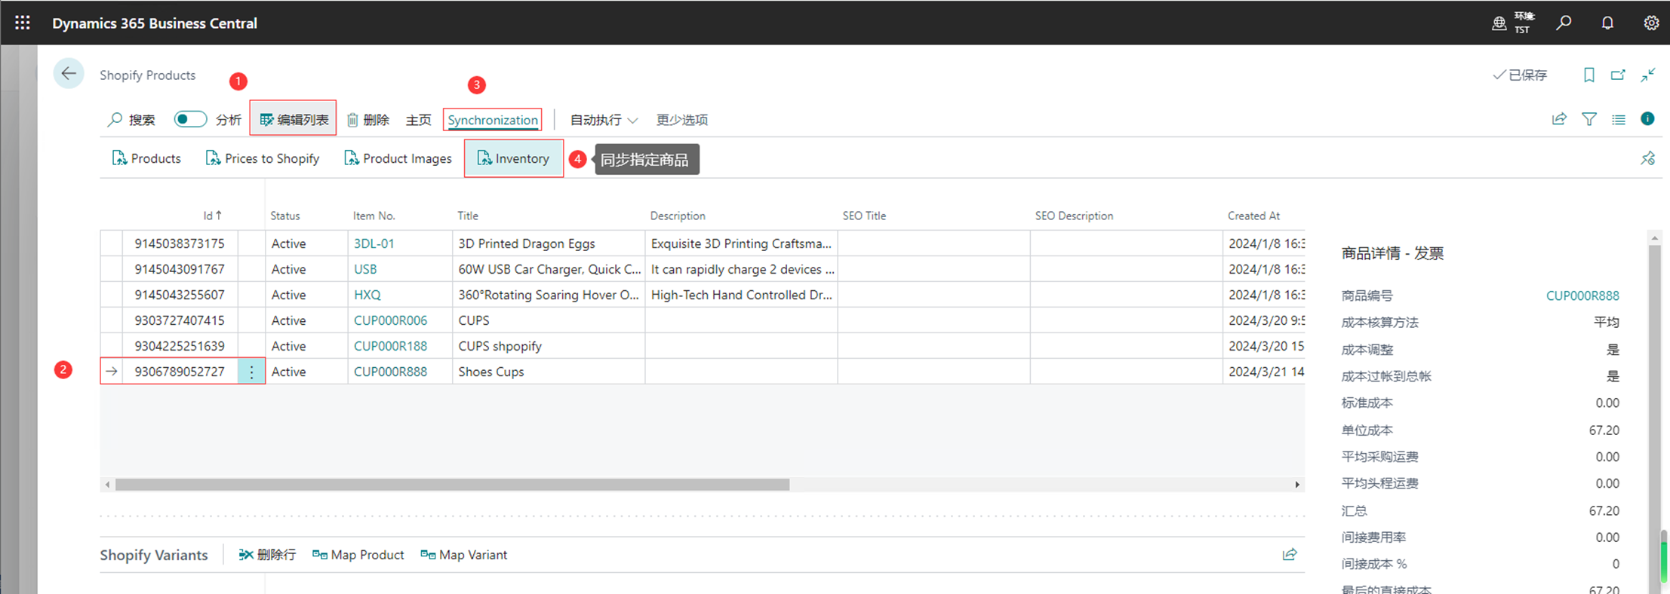This screenshot has height=594, width=1670.
Task: Open the environment TST indicator icon
Action: (1499, 23)
